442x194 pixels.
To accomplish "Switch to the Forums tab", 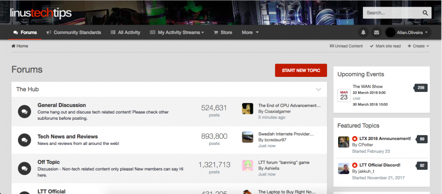I will 25,32.
